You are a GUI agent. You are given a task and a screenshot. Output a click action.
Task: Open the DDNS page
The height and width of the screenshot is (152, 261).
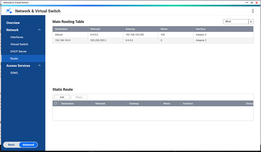click(x=14, y=73)
